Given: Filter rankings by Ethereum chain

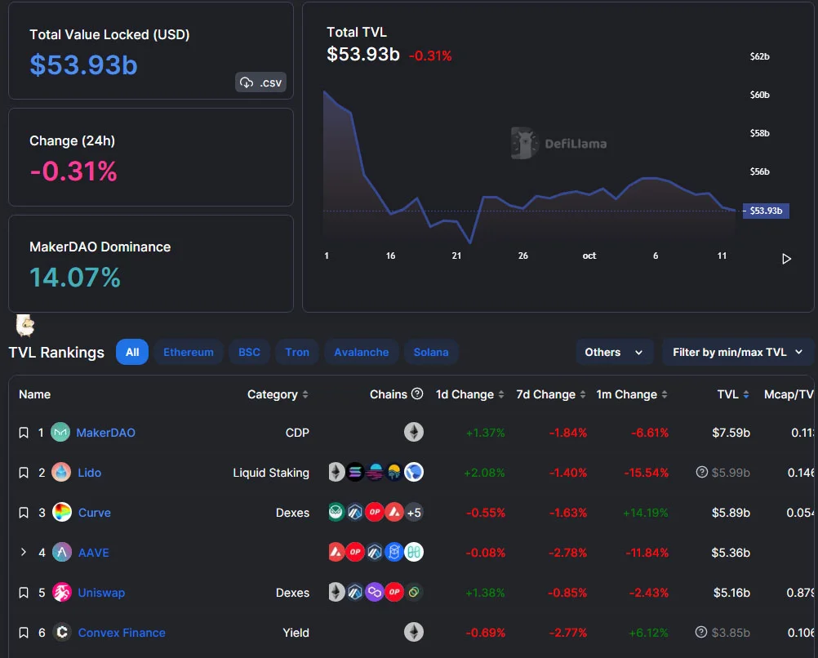Looking at the screenshot, I should click(x=189, y=352).
